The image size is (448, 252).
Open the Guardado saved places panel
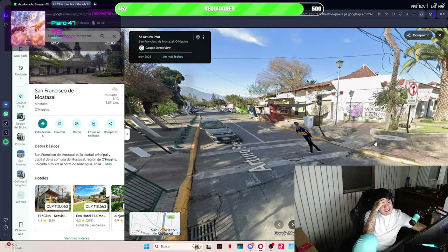pos(21,52)
